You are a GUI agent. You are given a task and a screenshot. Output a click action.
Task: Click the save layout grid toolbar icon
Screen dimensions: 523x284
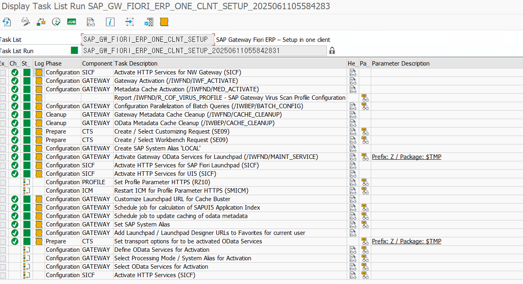pos(149,22)
